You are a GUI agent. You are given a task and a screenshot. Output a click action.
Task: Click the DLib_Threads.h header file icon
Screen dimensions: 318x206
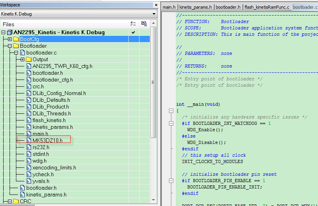(29, 114)
